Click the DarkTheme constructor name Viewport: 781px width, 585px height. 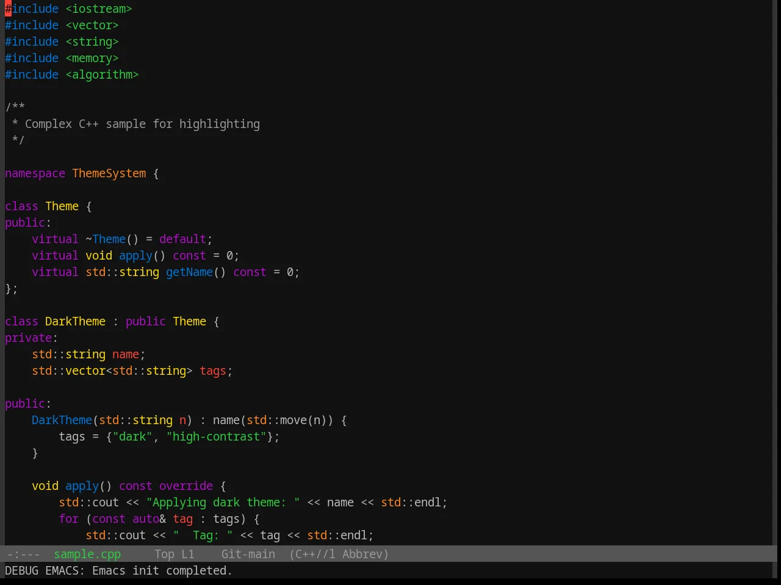tap(62, 420)
